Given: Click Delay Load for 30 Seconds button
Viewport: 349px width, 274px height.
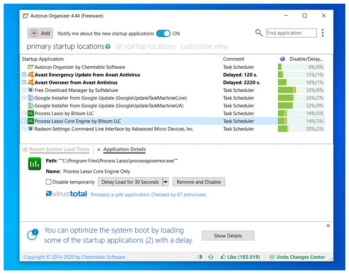Looking at the screenshot, I should click(130, 182).
